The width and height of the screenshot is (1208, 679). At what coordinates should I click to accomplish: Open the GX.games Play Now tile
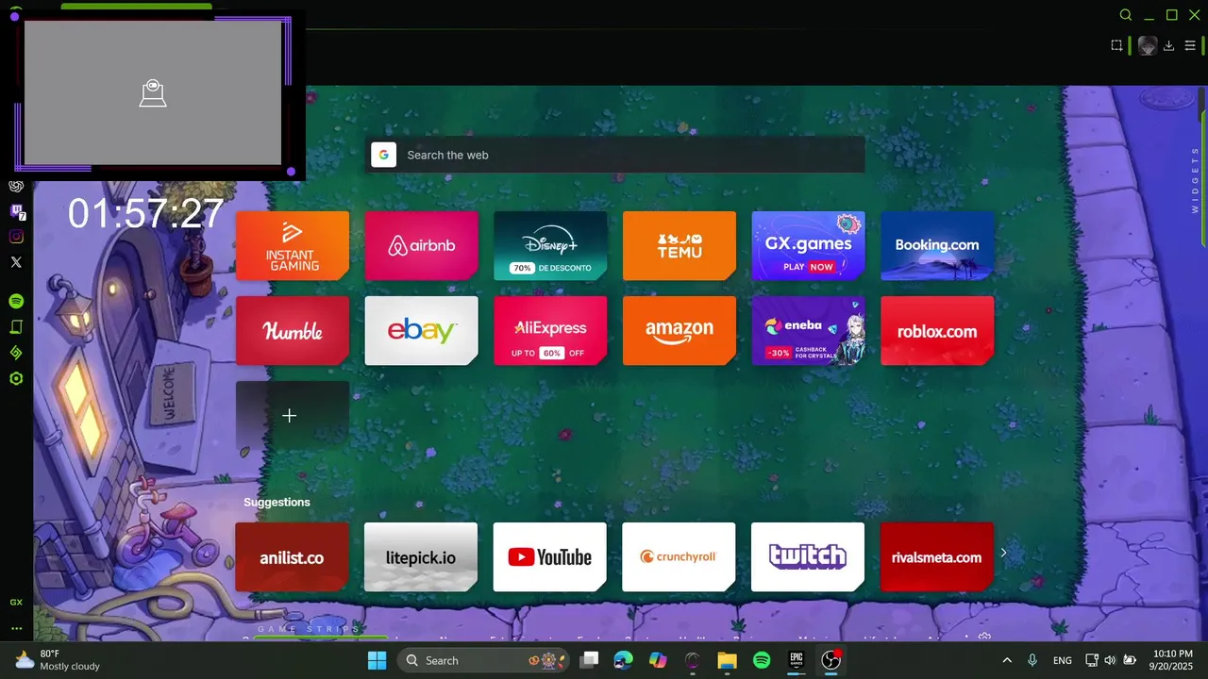point(808,245)
